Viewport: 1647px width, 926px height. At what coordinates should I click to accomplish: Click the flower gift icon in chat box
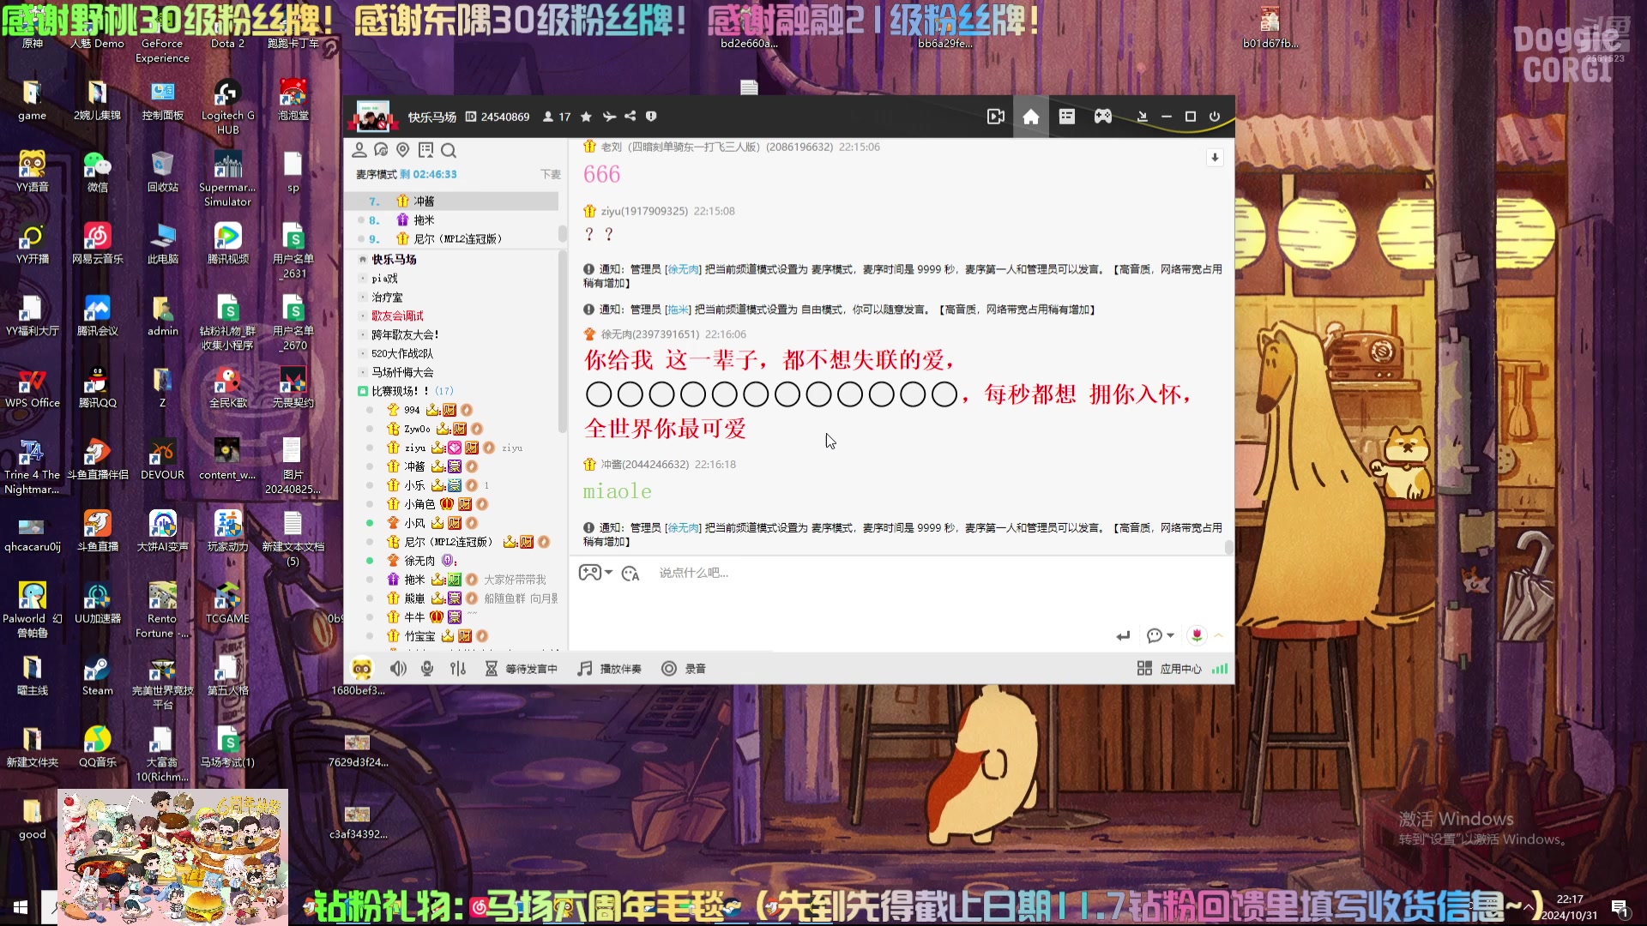(1197, 635)
